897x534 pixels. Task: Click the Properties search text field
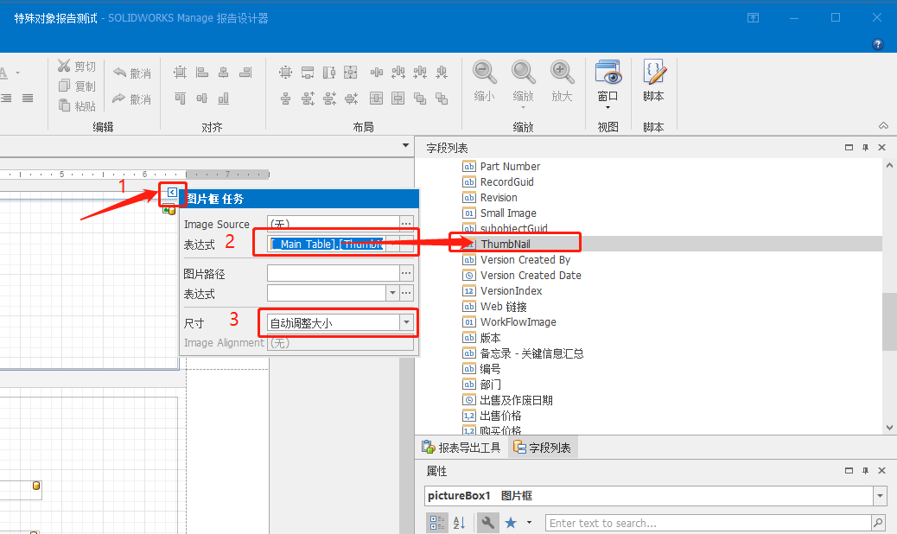(707, 523)
